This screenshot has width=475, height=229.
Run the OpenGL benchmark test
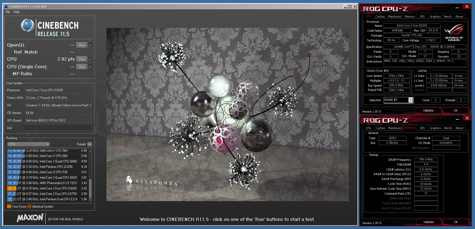click(x=82, y=45)
